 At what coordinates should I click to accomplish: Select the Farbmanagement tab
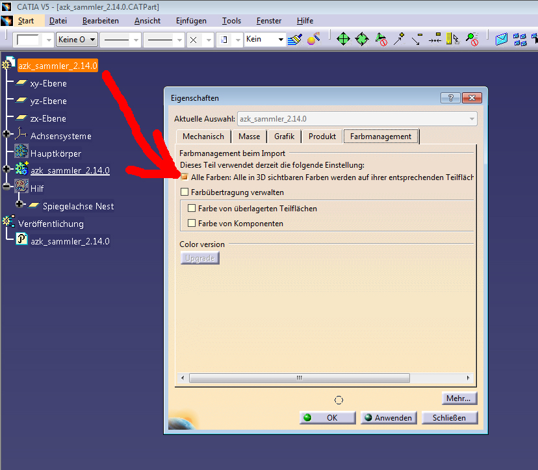(381, 137)
